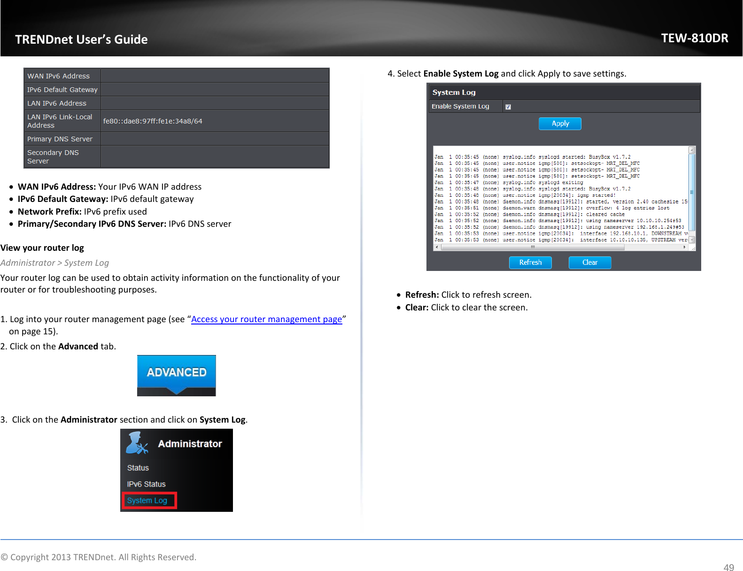The height and width of the screenshot is (571, 743).
Task: Click the 'Administrator > System Log' breadcrumb text
Action: click(x=54, y=263)
